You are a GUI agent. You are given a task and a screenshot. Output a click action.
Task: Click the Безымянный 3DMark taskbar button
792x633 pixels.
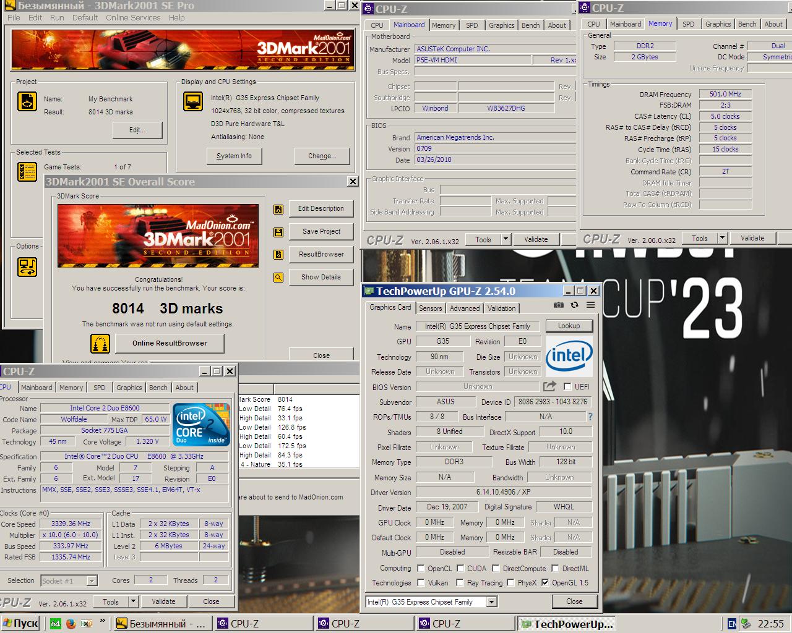click(163, 624)
